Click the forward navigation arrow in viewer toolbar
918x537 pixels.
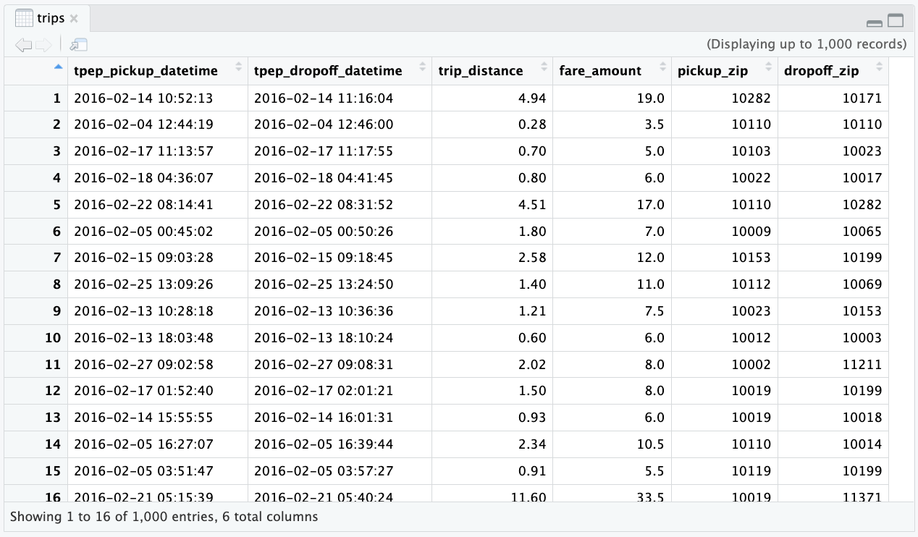point(43,45)
